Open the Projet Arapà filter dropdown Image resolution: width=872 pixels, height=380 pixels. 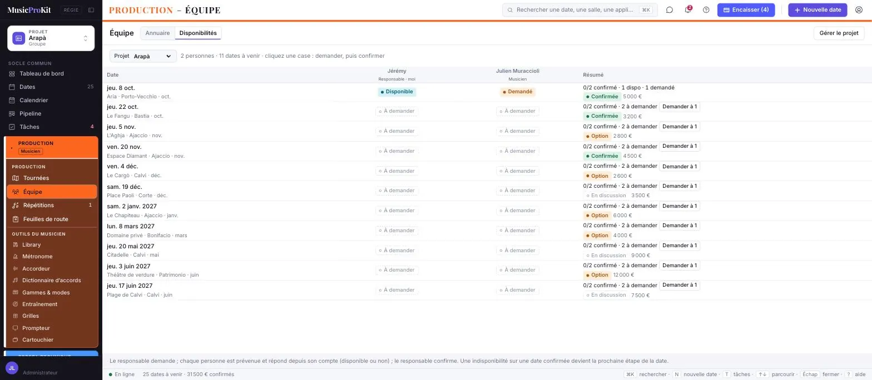(143, 56)
